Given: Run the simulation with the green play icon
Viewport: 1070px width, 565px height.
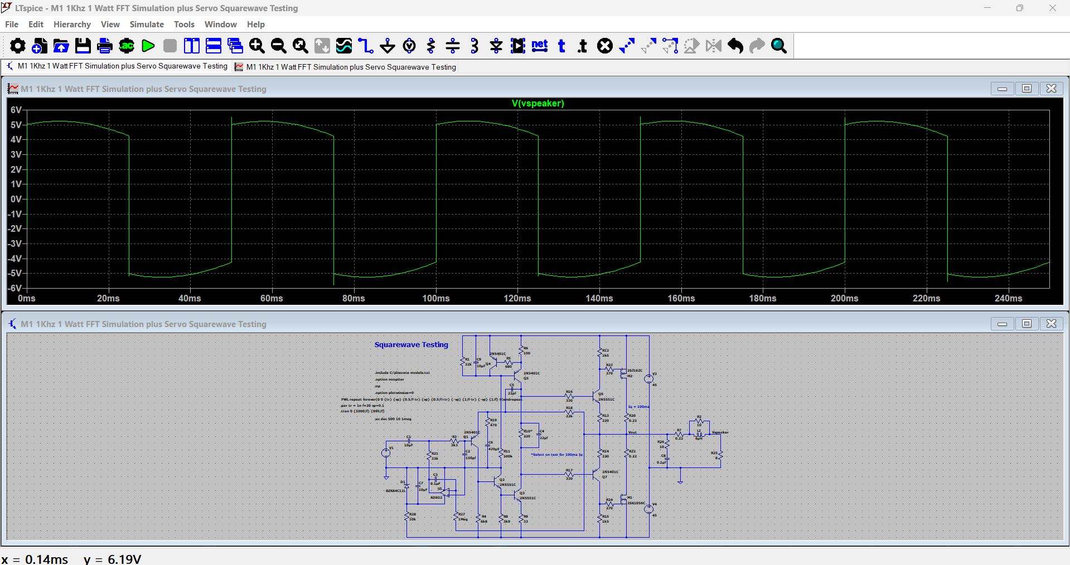Looking at the screenshot, I should pos(148,46).
